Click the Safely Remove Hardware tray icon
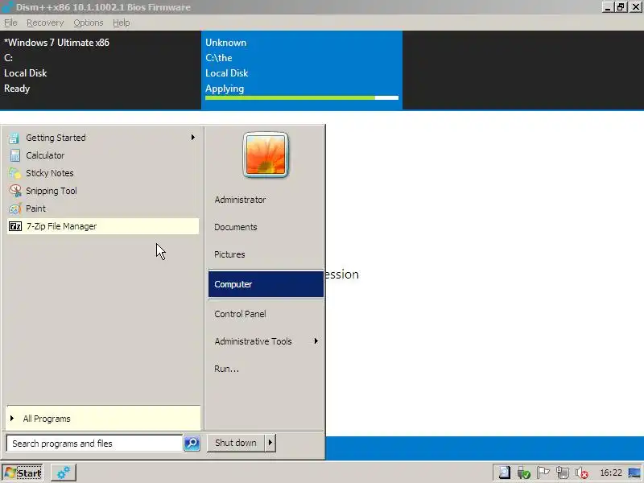Image resolution: width=644 pixels, height=483 pixels. click(x=524, y=473)
